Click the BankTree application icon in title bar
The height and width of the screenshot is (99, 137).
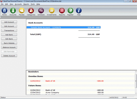tap(2, 1)
